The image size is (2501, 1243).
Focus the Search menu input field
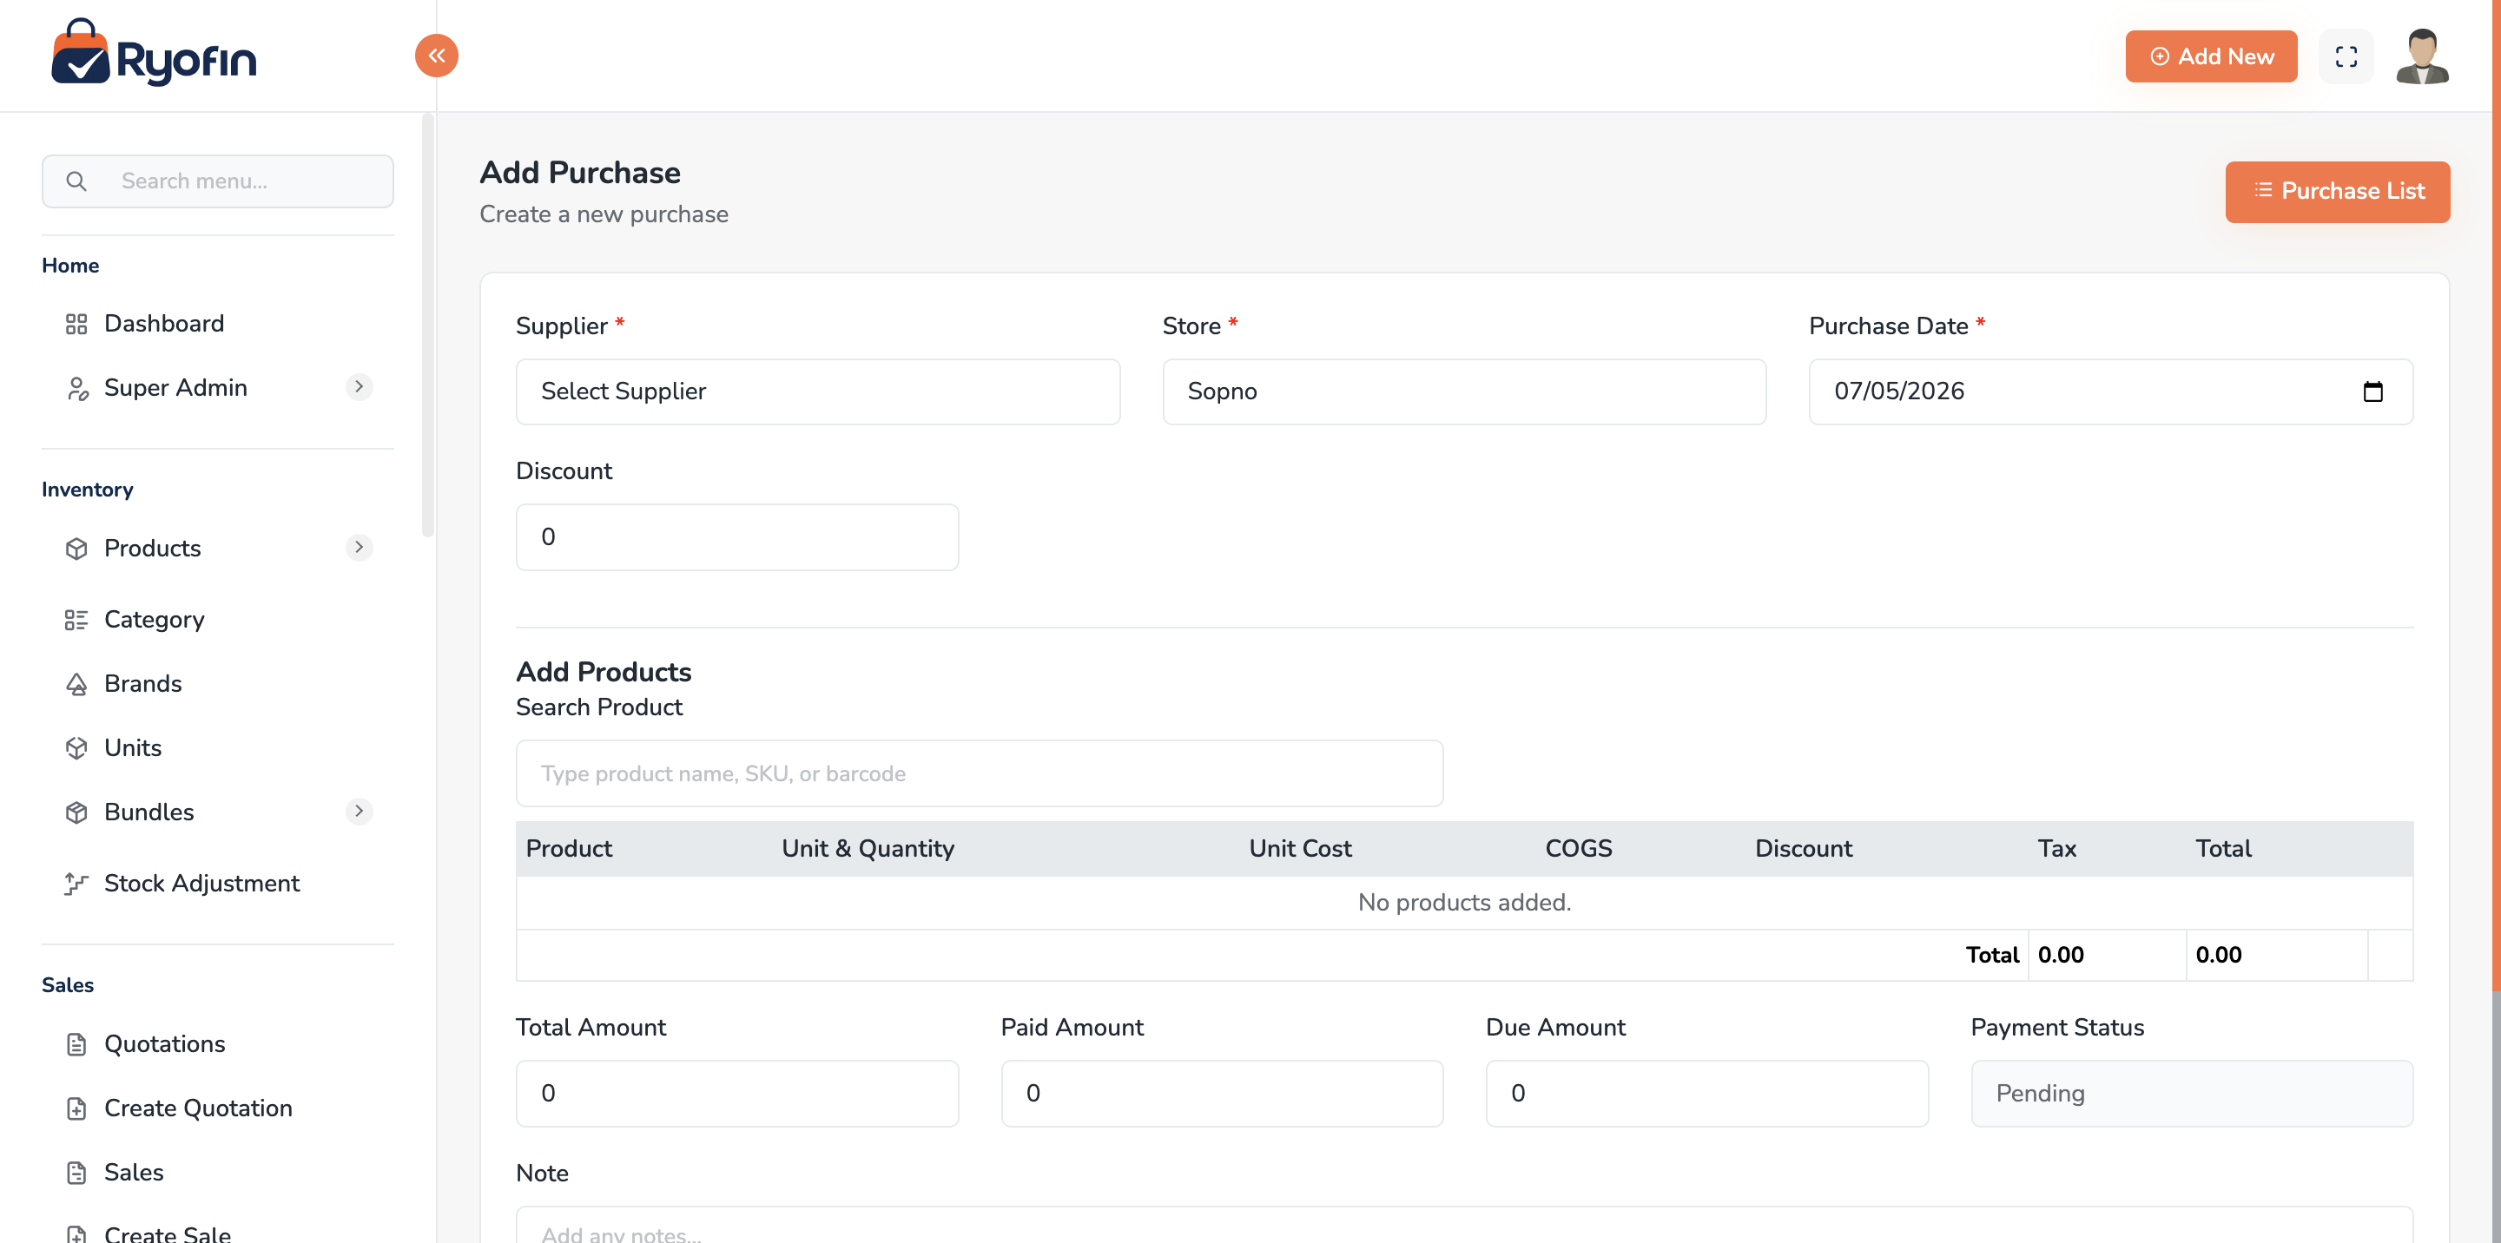217,181
